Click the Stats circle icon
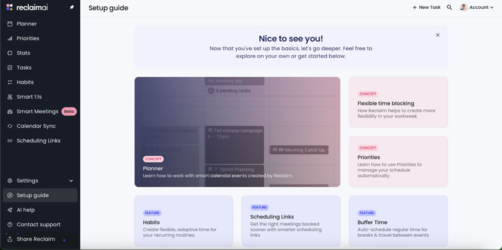The height and width of the screenshot is (250, 502). click(10, 53)
